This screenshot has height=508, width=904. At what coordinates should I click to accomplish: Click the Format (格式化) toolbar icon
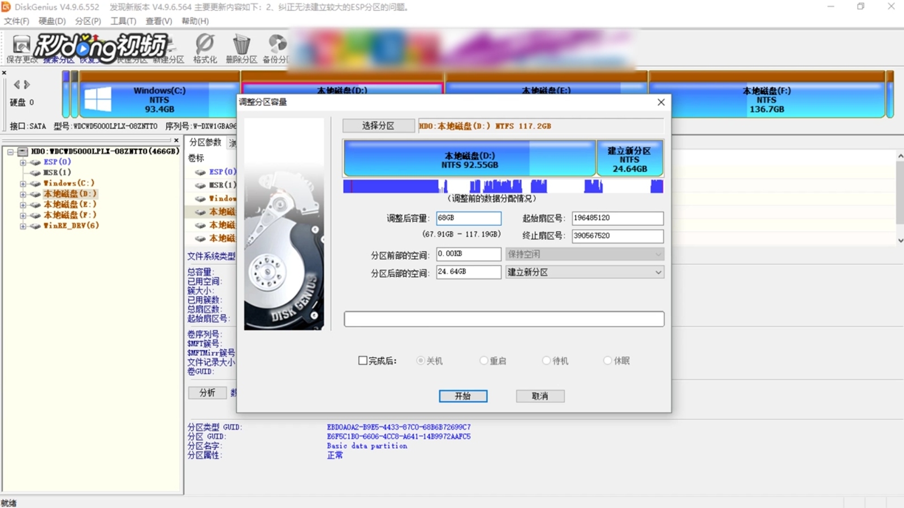[x=205, y=48]
